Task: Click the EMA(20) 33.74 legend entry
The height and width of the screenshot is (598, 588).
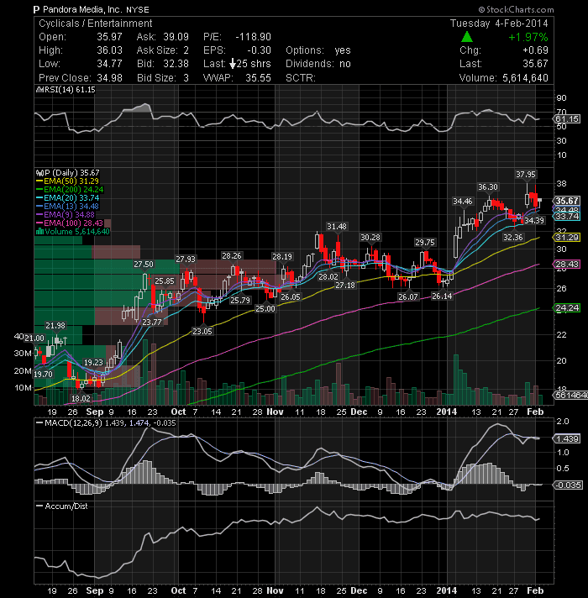Action: (x=67, y=198)
